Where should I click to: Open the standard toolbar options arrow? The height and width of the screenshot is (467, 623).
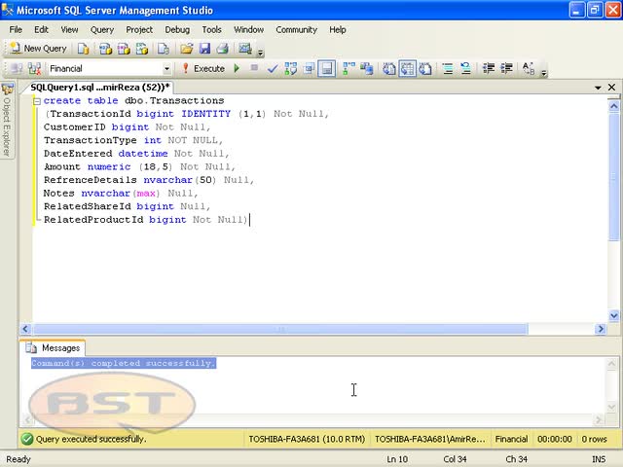tap(261, 52)
